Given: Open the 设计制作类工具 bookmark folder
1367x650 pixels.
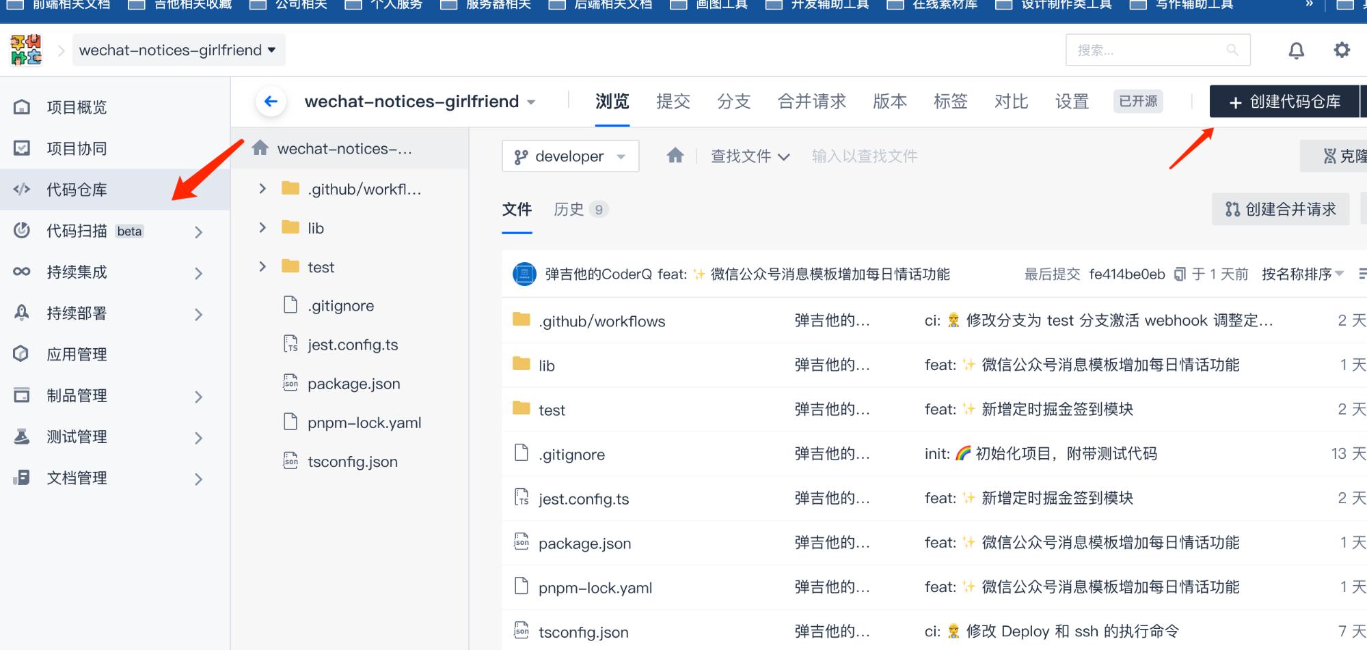Looking at the screenshot, I should [1054, 5].
